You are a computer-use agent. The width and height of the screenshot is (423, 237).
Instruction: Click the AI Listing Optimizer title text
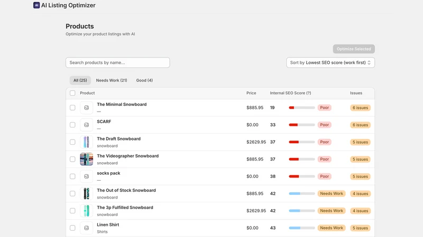tap(68, 5)
